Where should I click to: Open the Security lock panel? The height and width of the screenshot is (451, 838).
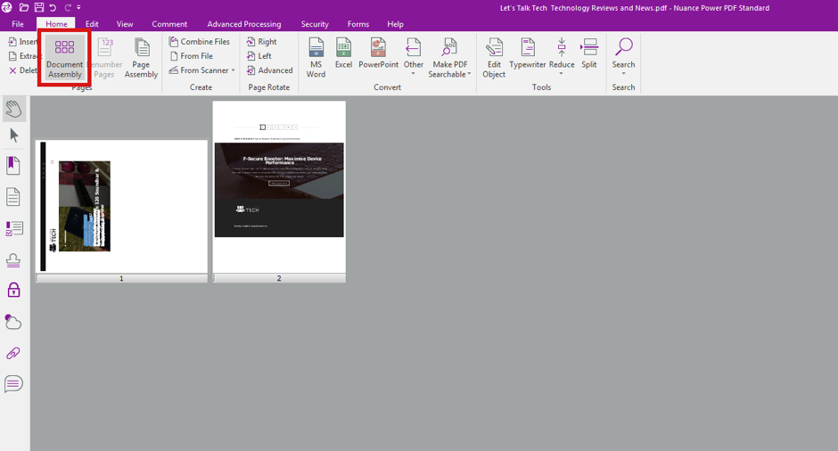tap(13, 291)
